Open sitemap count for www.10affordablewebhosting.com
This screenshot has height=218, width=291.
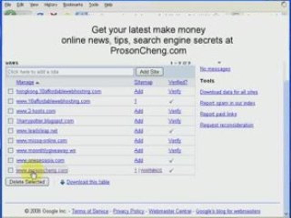click(x=135, y=101)
